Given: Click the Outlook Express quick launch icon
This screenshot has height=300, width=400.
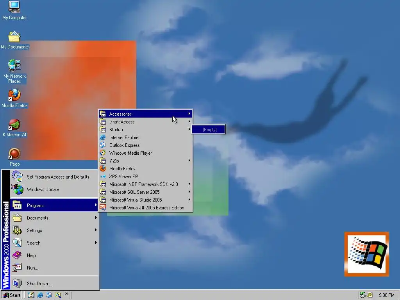Looking at the screenshot, I should [49, 295].
